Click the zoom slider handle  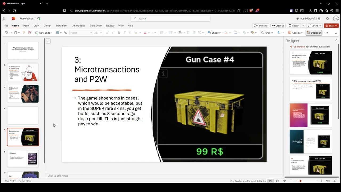(301, 181)
